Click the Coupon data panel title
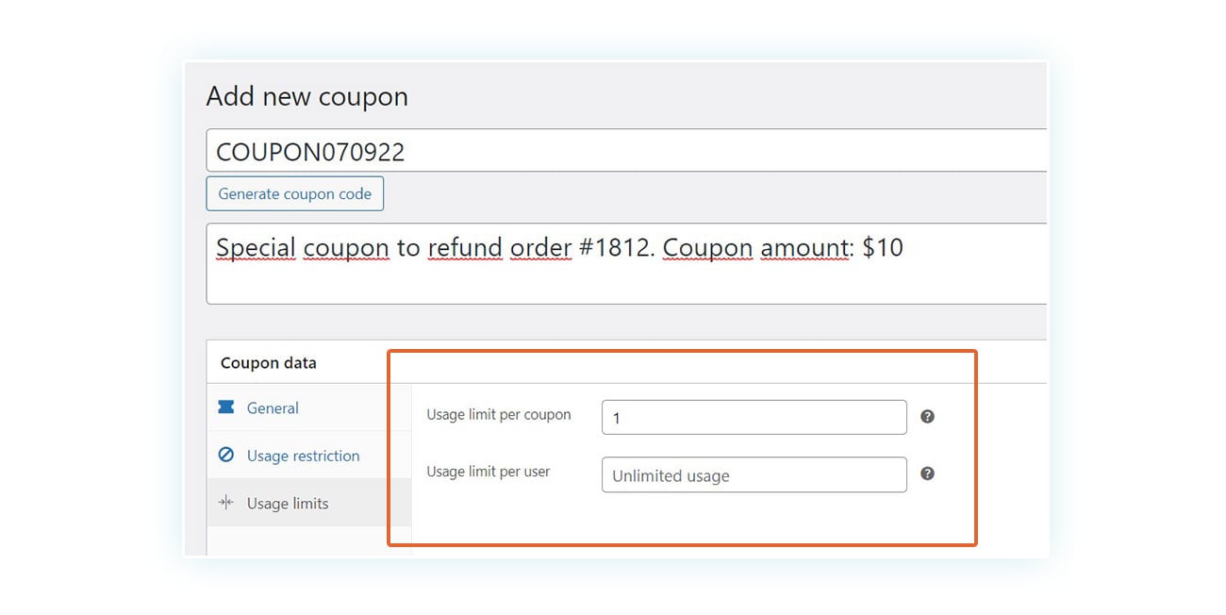The height and width of the screenshot is (615, 1226). (x=268, y=362)
